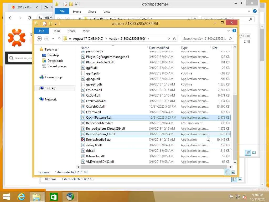The height and width of the screenshot is (202, 269).
Task: Expand hidden breadcrumb path chevrons
Action: tap(70, 39)
